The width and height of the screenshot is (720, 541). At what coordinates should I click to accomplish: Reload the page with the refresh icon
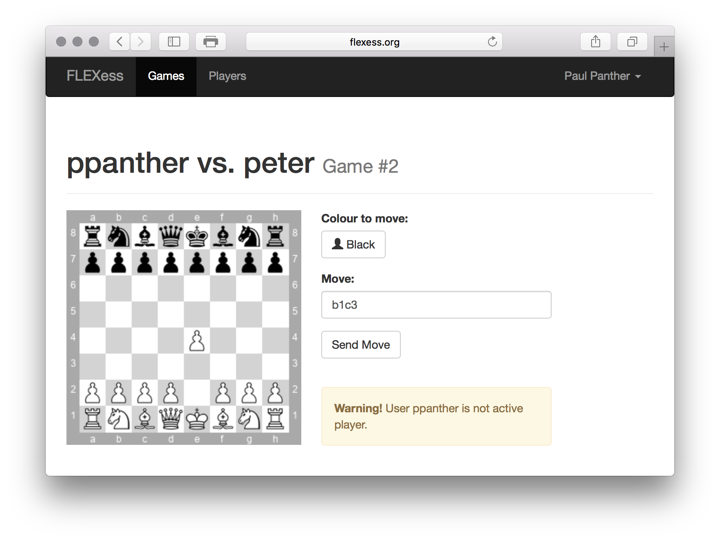[493, 42]
